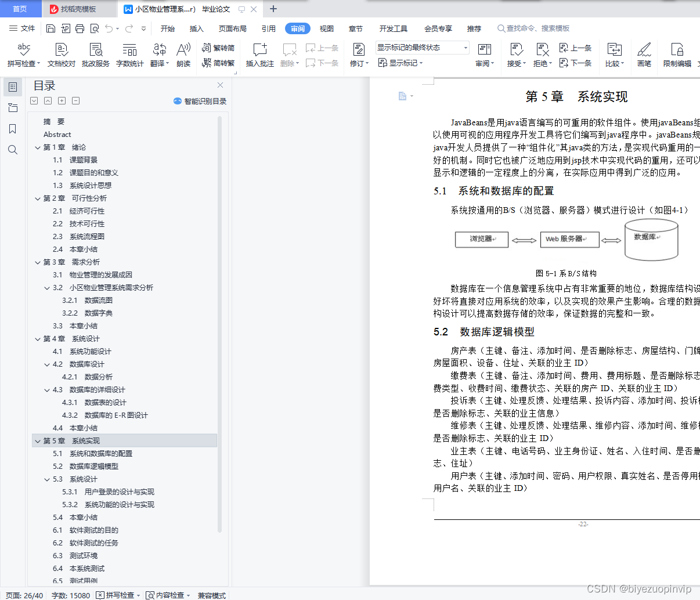Click the 字数: 15080 status entry
700x600 pixels.
pyautogui.click(x=71, y=595)
